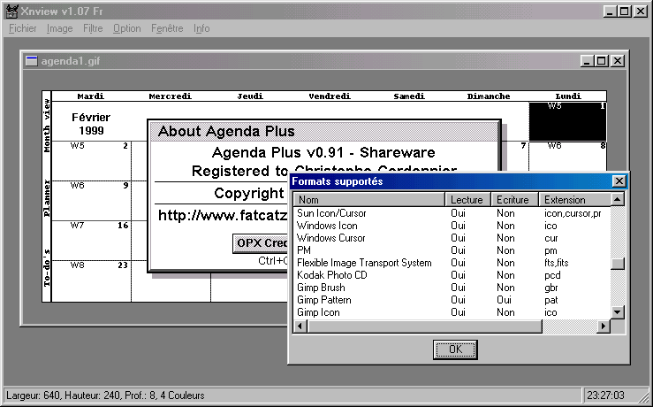
Task: Select the Gimp Brush row
Action: pos(452,288)
